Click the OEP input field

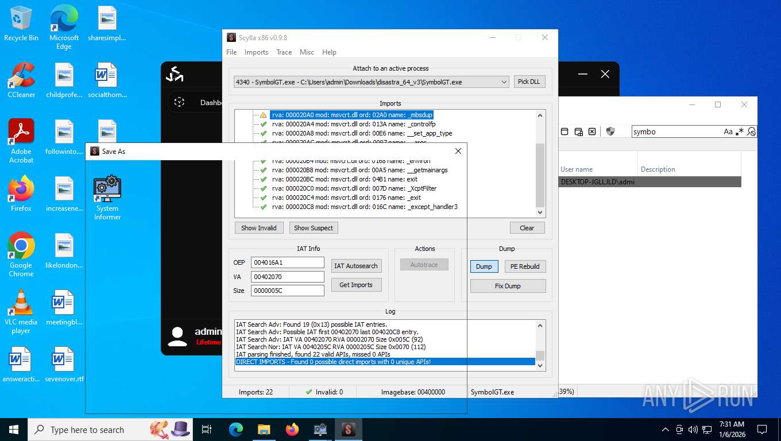[287, 262]
